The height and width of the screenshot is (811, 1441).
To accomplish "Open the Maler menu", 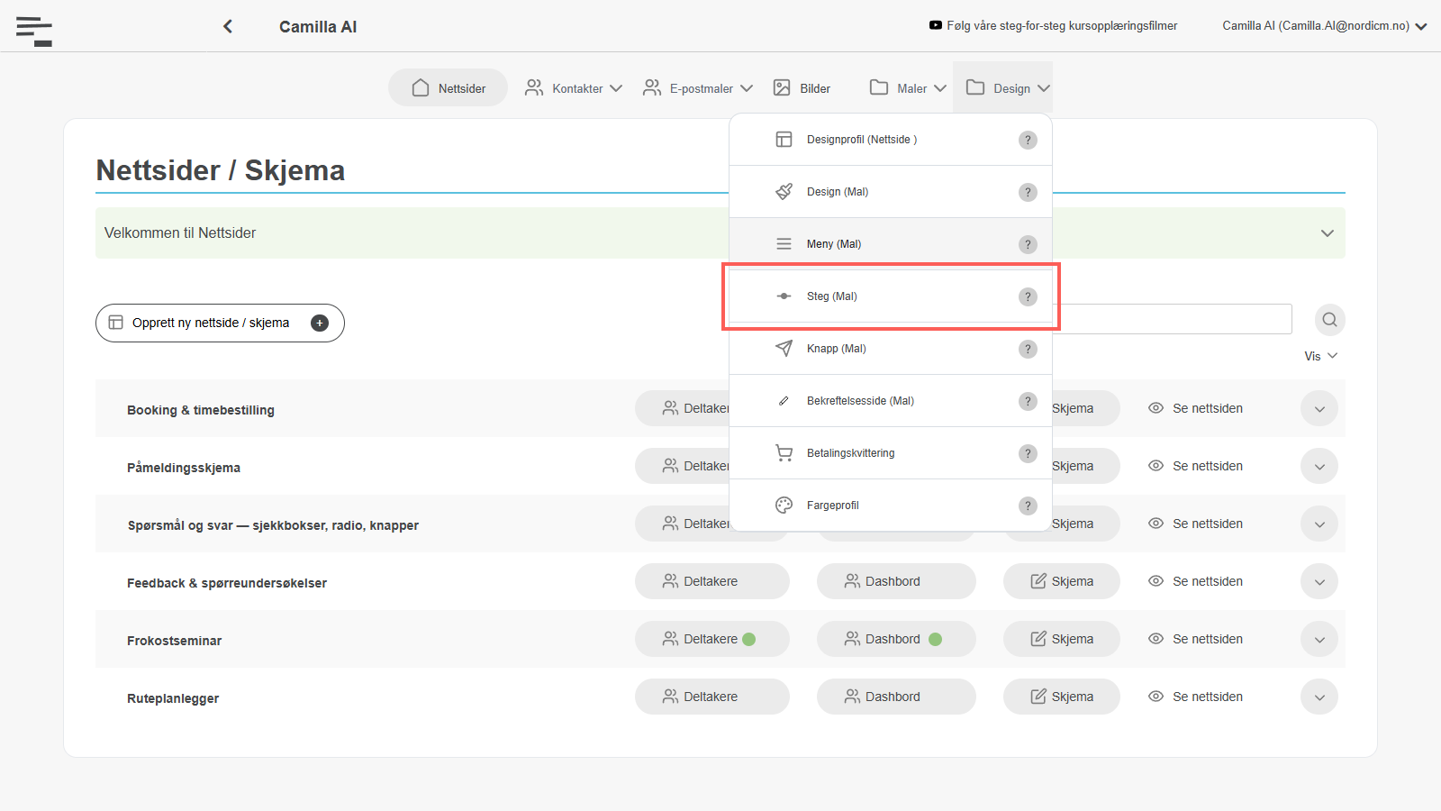I will (x=908, y=88).
